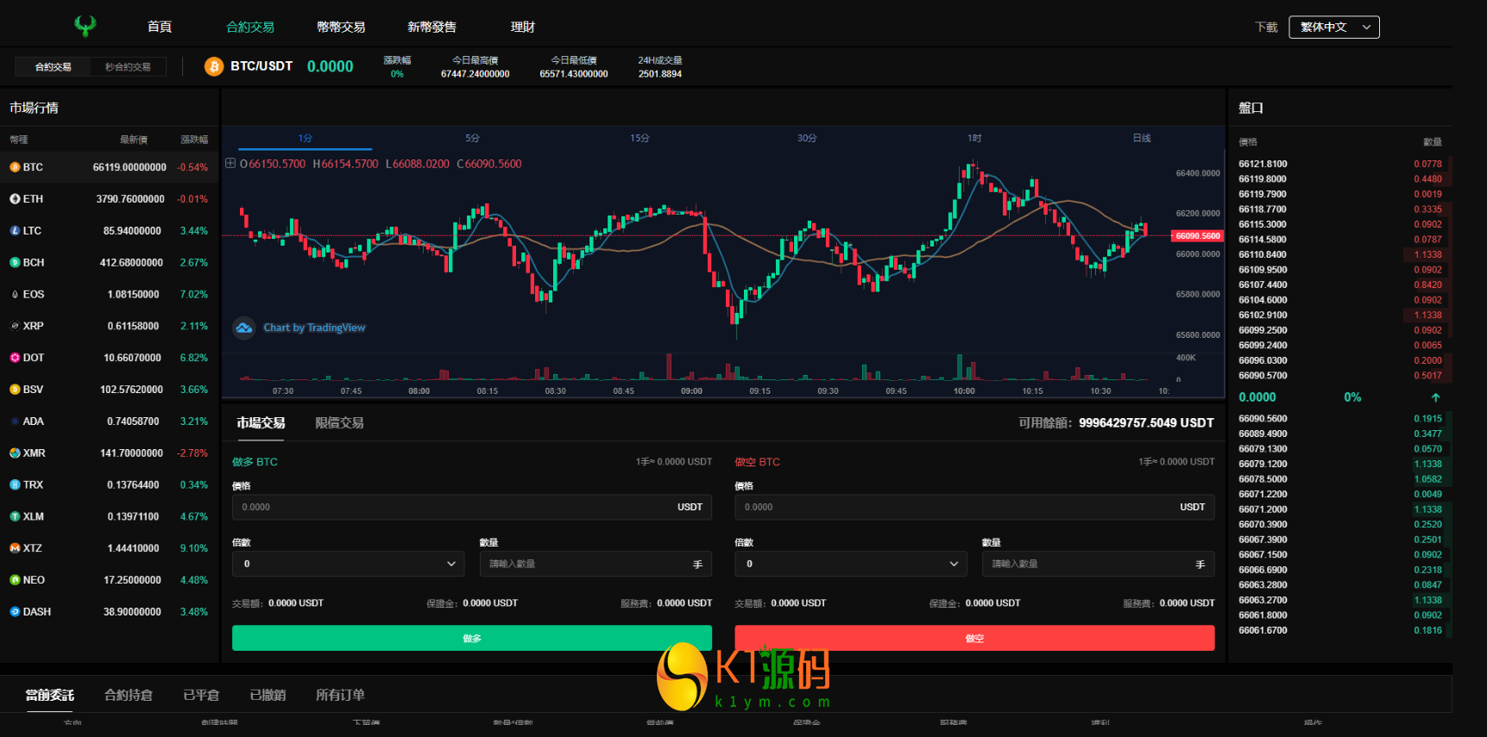The image size is (1487, 737).
Task: Select the LTC coin icon in market list
Action: (x=15, y=231)
